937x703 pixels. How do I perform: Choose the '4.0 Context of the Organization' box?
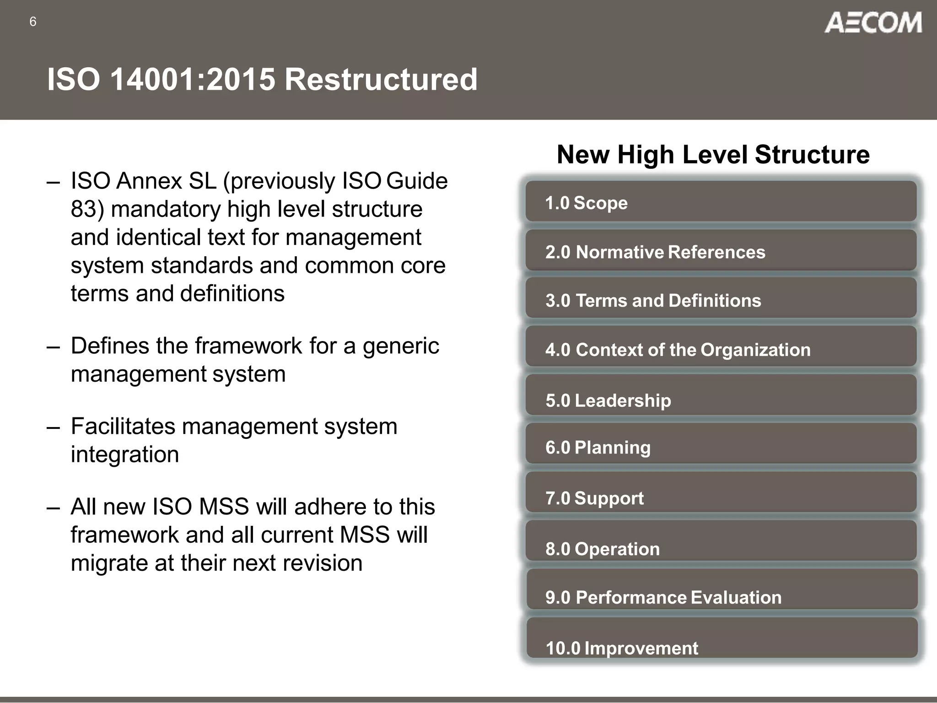(x=721, y=346)
